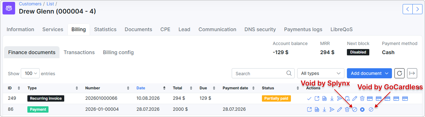Open the All types filter dropdown
Viewport: 425px width, 117px height.
pos(320,73)
